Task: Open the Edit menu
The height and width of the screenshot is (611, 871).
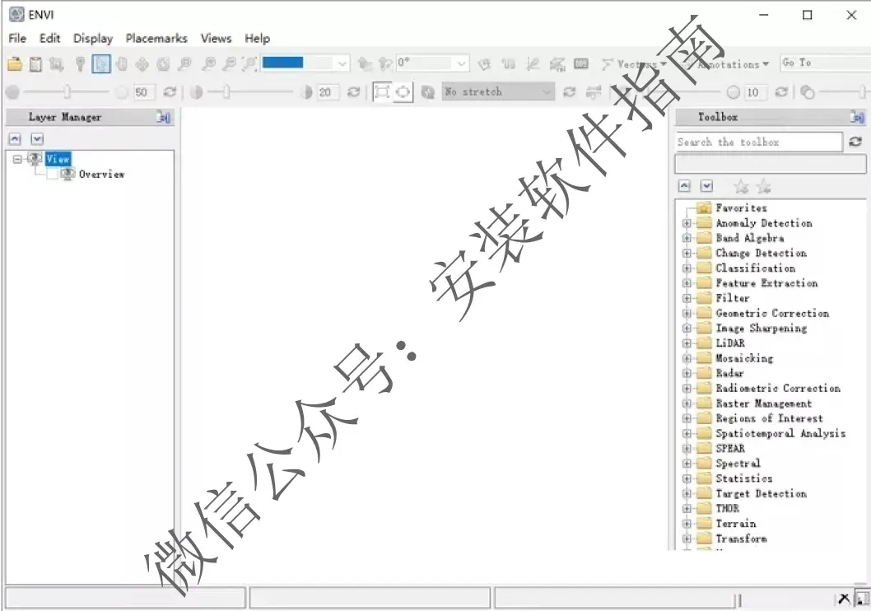Action: click(49, 39)
